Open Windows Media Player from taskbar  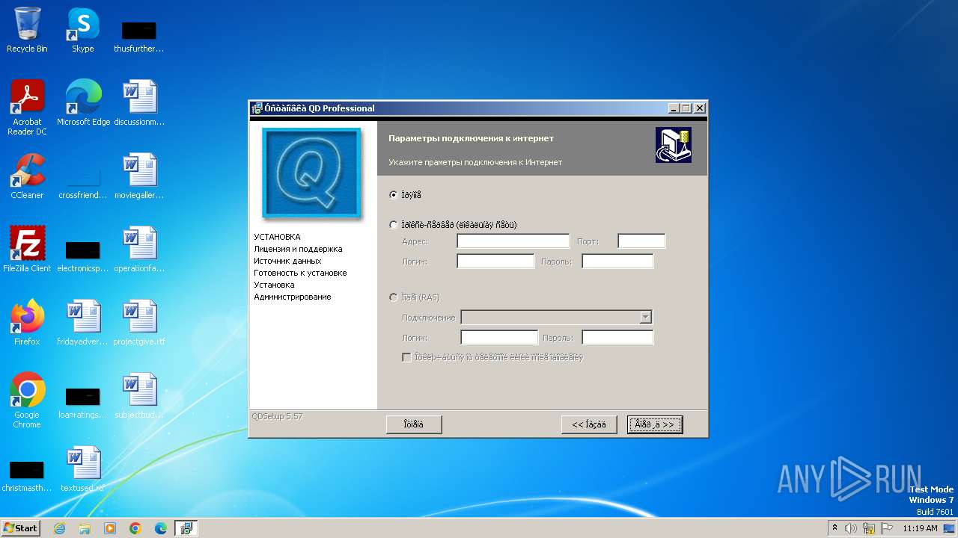click(110, 528)
